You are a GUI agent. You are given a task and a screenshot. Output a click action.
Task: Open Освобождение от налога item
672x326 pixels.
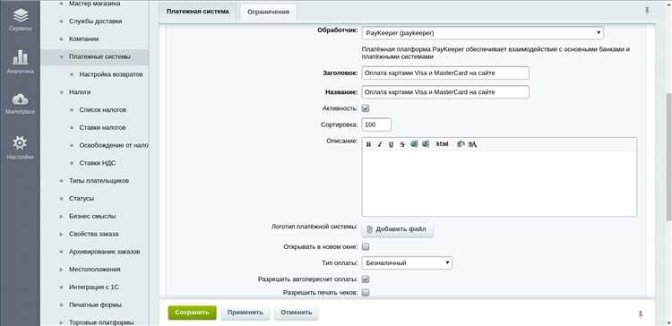114,146
